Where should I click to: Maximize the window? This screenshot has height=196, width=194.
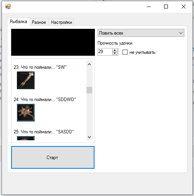(166, 7)
